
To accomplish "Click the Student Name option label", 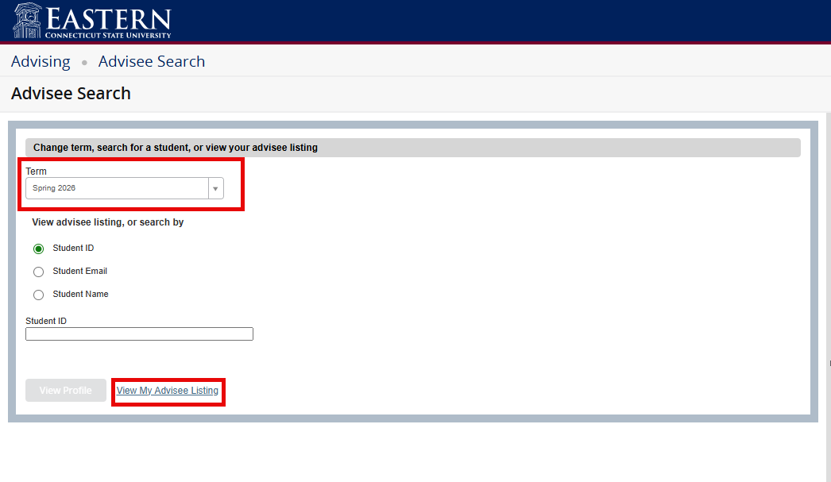I will click(80, 294).
